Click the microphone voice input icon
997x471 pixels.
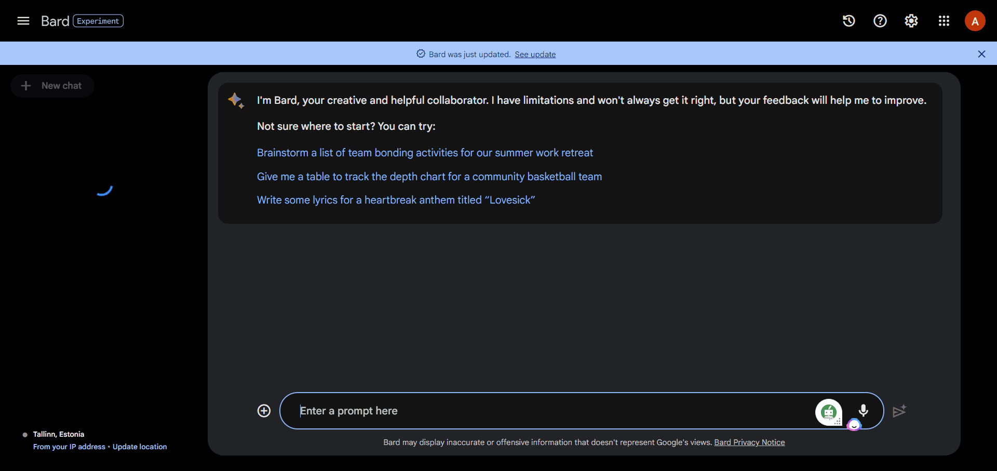[x=863, y=411]
